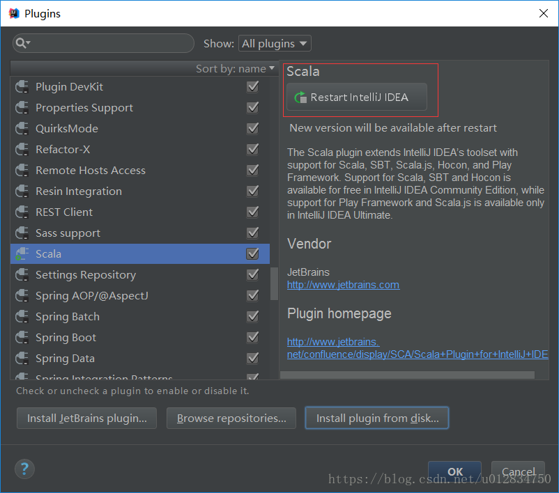Click the description panel horizontal scrollbar
559x493 pixels.
[407, 375]
